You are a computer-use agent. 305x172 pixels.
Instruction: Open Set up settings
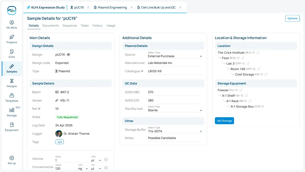12,160
